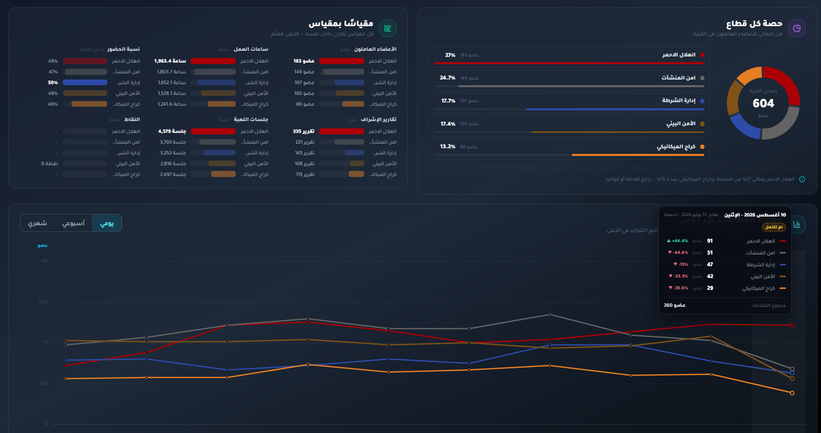Click the الهلال الاحمر bar under ساعات العمل
821x433 pixels.
point(213,61)
